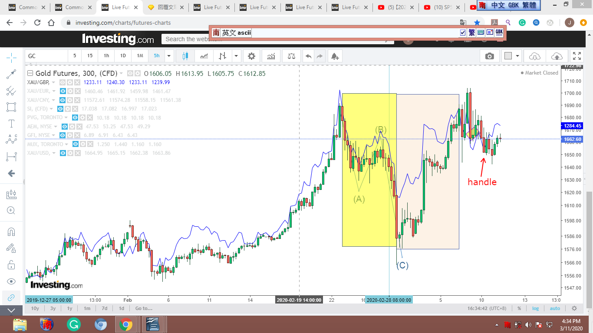Toggle percent scale mode
Viewport: 593px width, 333px height.
519,308
